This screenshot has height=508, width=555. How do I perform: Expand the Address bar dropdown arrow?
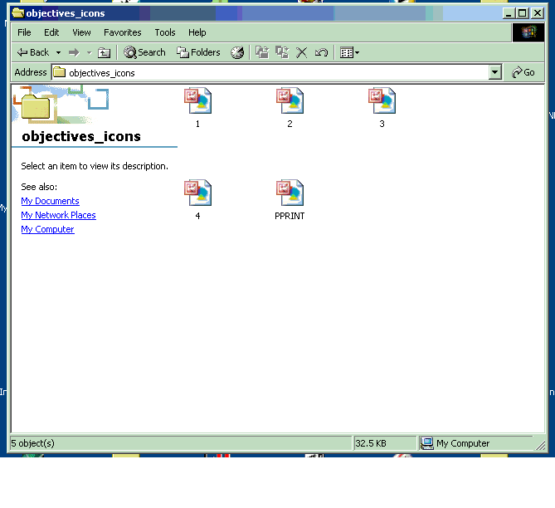495,72
